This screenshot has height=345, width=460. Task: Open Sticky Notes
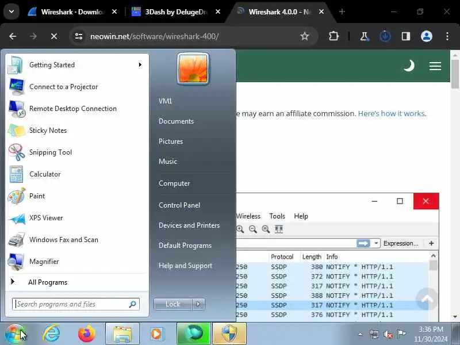coord(76,131)
